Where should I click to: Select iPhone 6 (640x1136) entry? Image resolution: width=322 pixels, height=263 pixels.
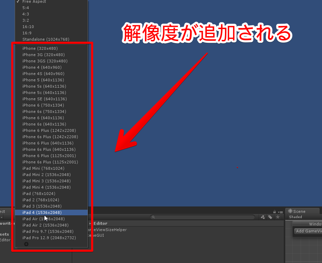pyautogui.click(x=52, y=118)
